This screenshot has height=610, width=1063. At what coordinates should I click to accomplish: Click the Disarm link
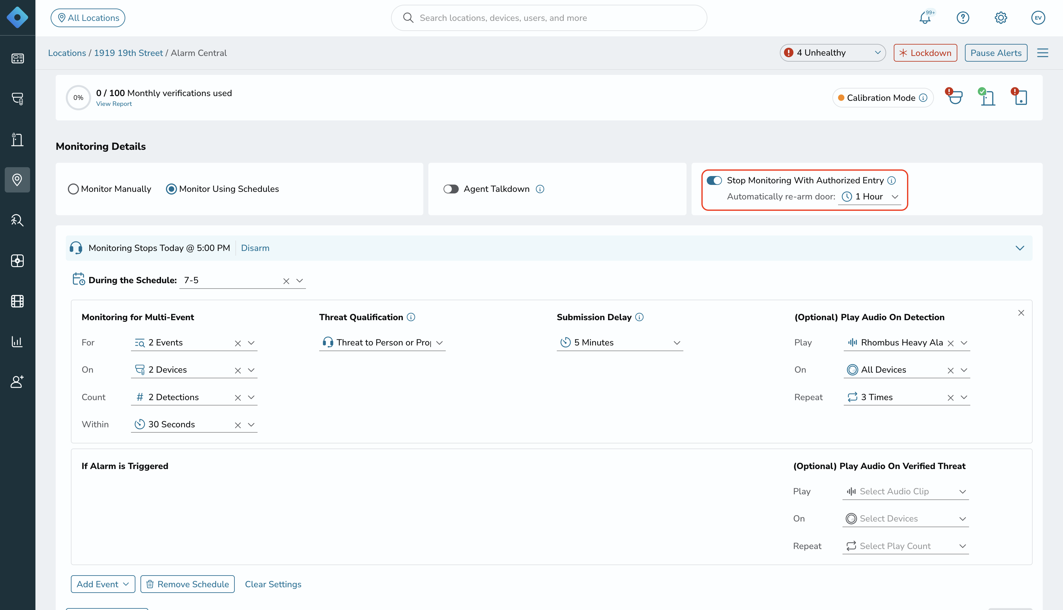coord(255,248)
